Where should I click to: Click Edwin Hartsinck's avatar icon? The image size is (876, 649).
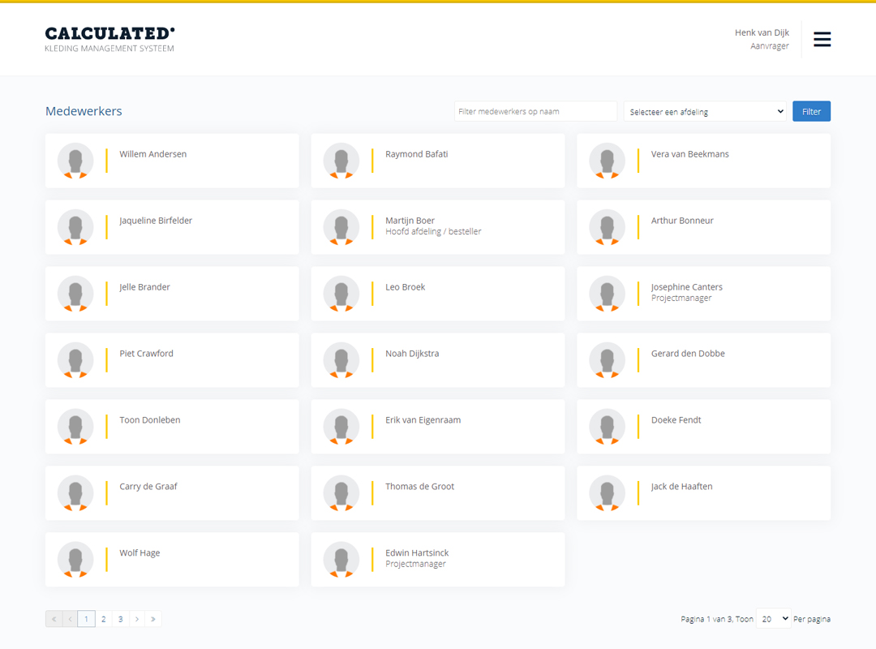click(341, 560)
